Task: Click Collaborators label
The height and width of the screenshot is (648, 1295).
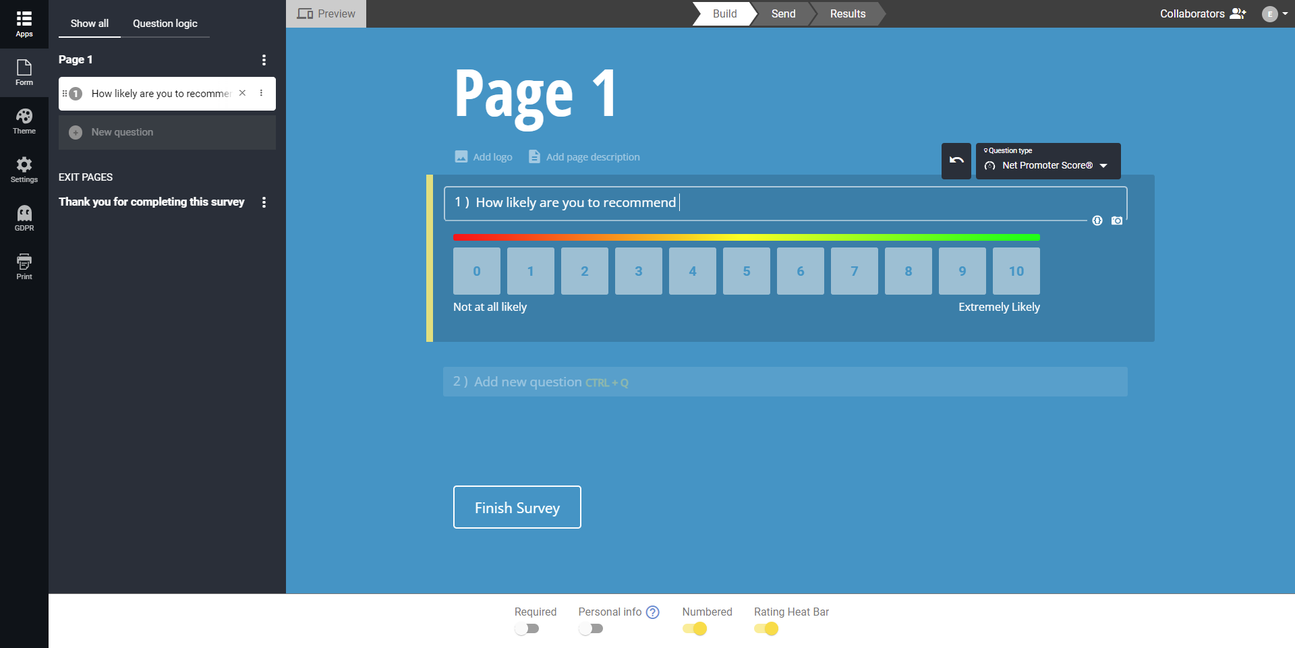Action: tap(1192, 13)
